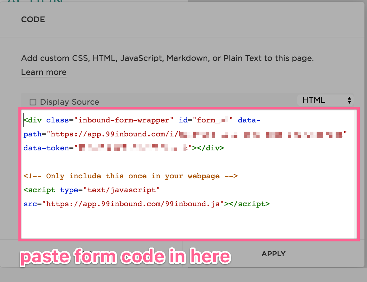This screenshot has width=367, height=282.
Task: Enable the Display Source checkbox
Action: [x=33, y=102]
